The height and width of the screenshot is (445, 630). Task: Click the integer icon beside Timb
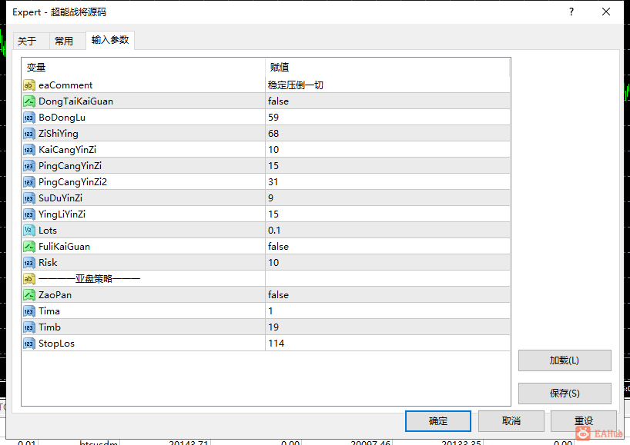(x=29, y=327)
